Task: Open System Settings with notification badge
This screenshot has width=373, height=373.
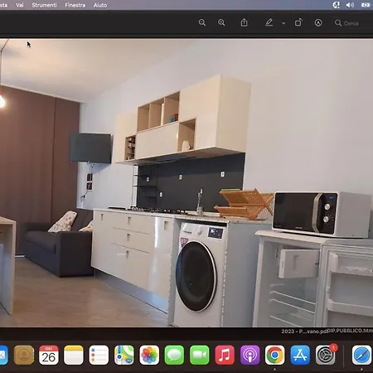Action: pos(326,355)
